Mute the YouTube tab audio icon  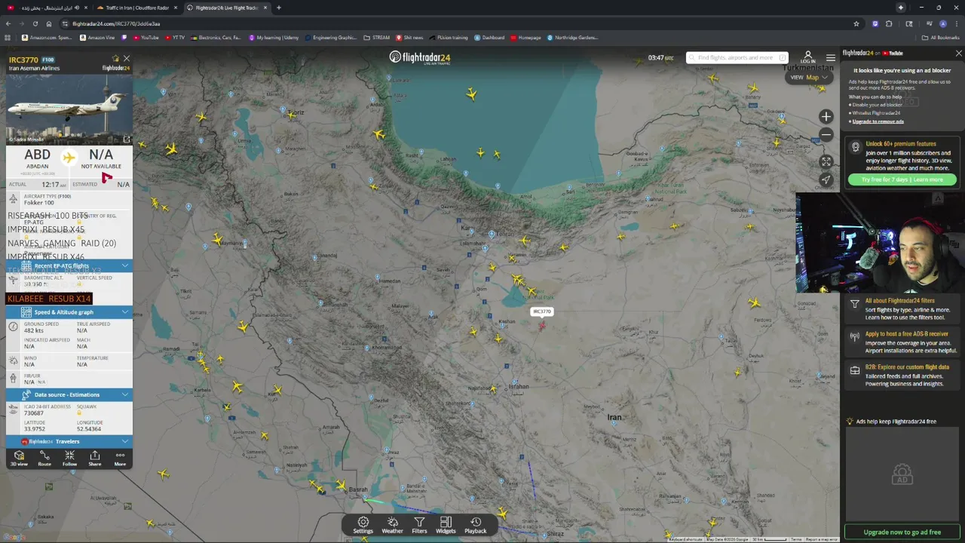tap(76, 8)
